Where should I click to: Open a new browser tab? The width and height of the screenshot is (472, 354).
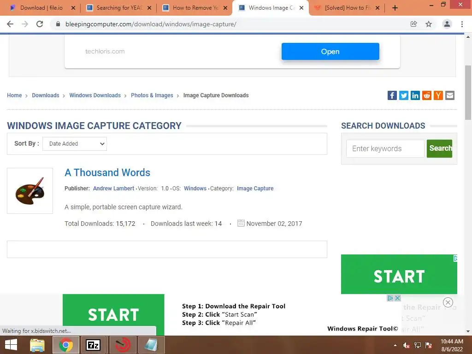pyautogui.click(x=395, y=8)
